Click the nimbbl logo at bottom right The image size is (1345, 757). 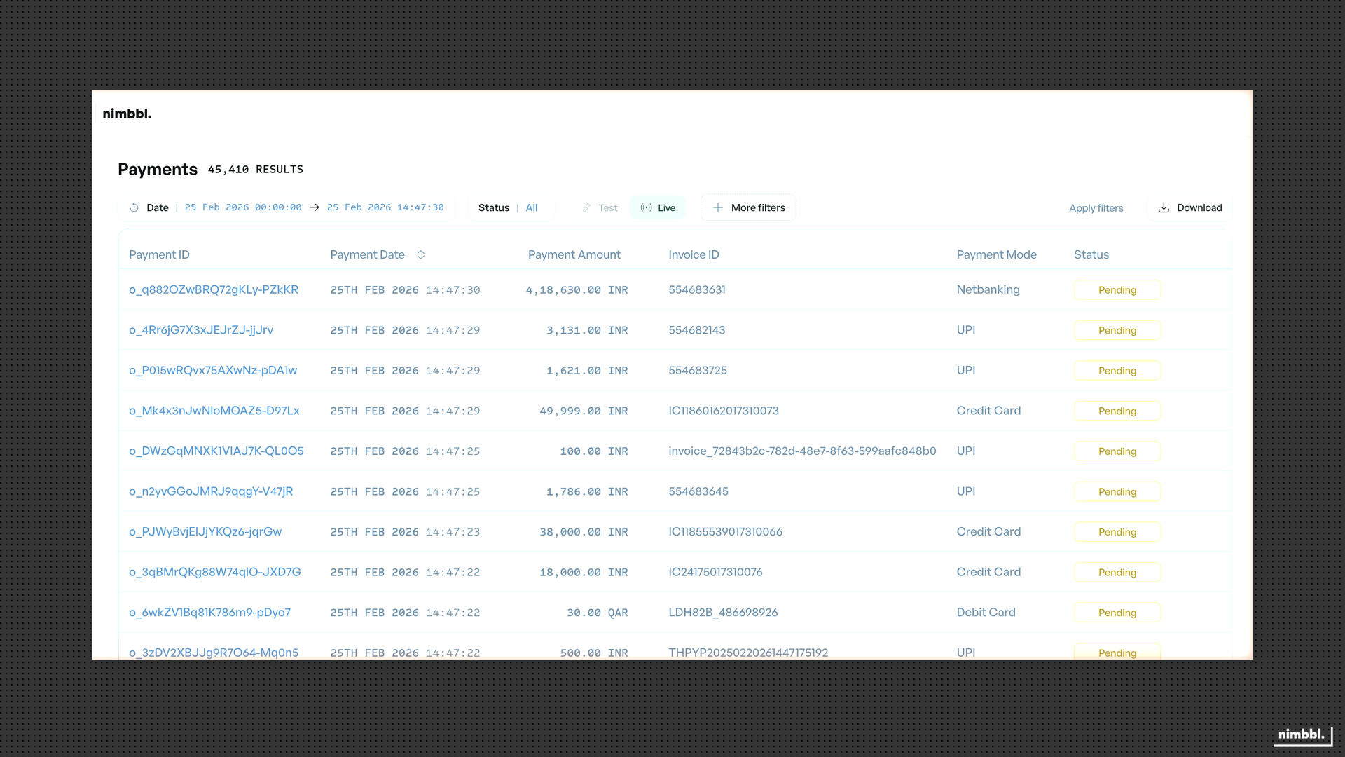click(1301, 735)
